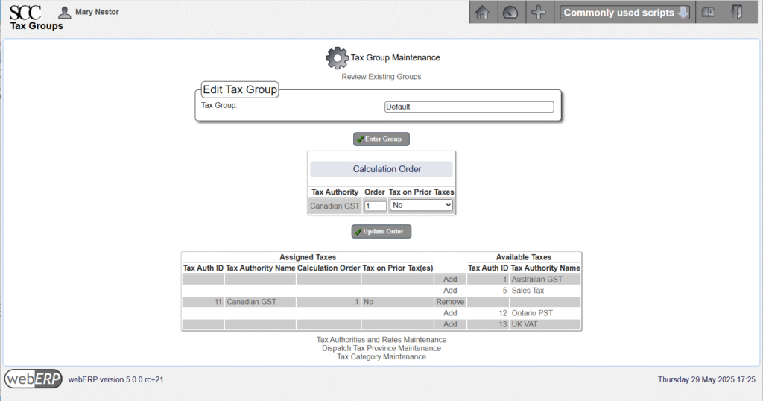Add UK VAT to assigned taxes
The width and height of the screenshot is (763, 401).
(x=450, y=324)
